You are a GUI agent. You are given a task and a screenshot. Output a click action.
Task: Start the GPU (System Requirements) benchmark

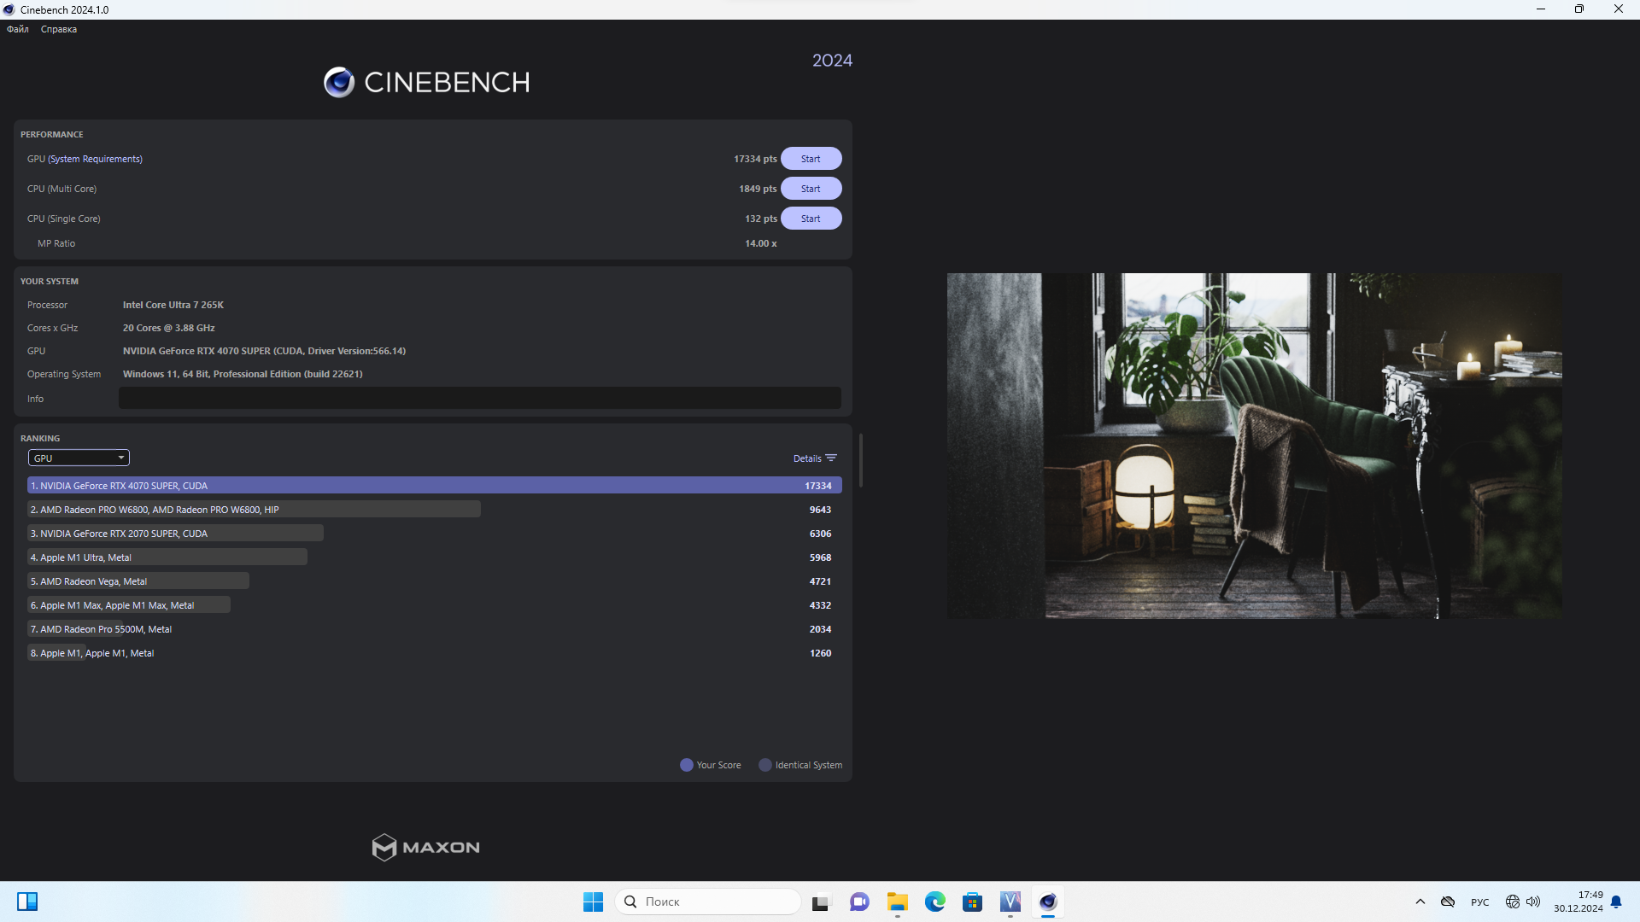pyautogui.click(x=811, y=159)
